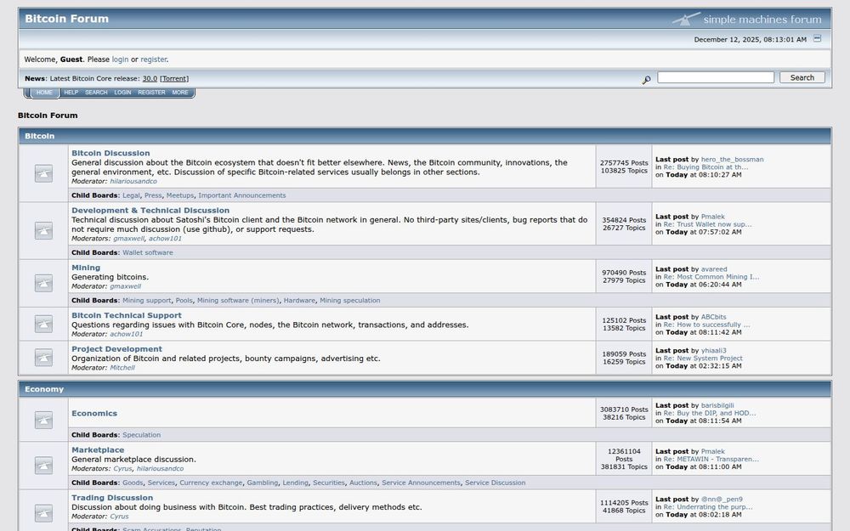
Task: Open the 'Re: New System Project' last post
Action: tap(703, 359)
